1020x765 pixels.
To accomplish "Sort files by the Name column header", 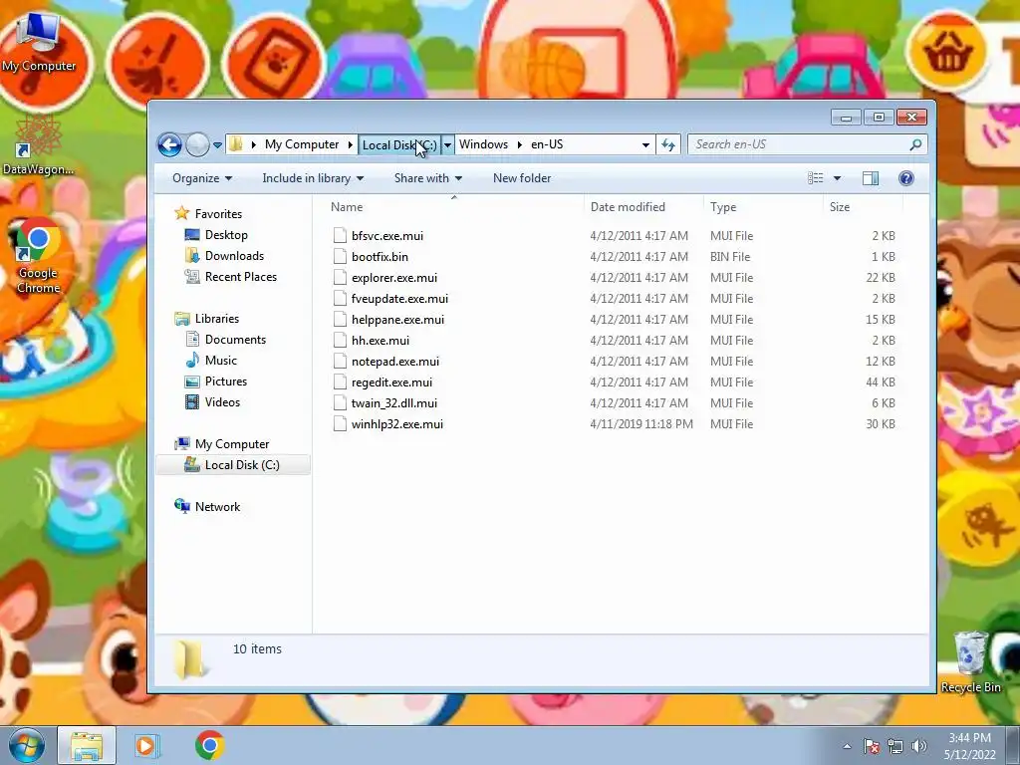I will tap(454, 207).
